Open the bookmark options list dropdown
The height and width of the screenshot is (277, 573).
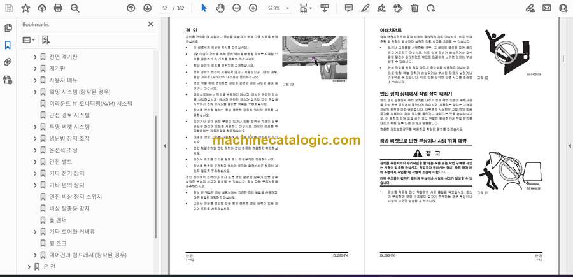pyautogui.click(x=29, y=40)
